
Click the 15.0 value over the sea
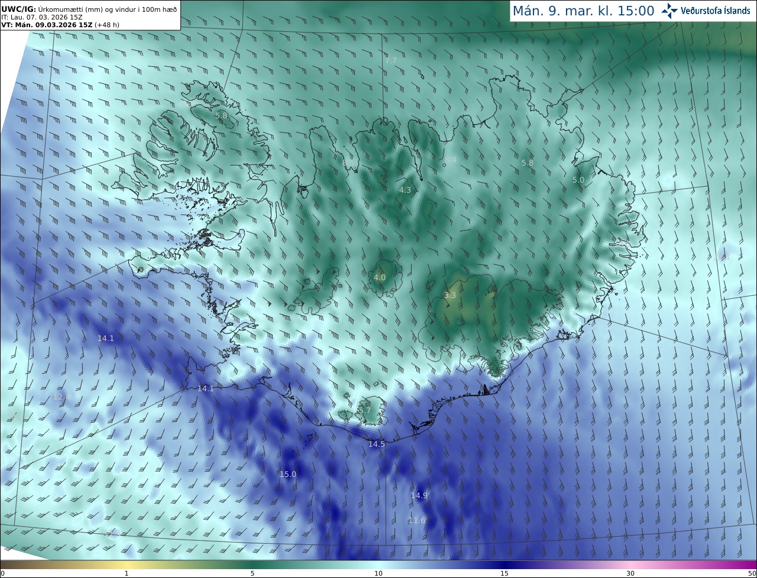288,474
